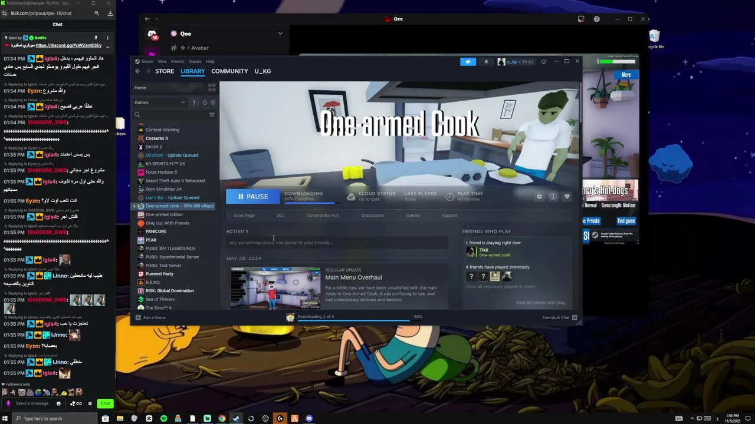Open Google Chrome from the taskbar
The height and width of the screenshot is (424, 755).
pos(222,419)
